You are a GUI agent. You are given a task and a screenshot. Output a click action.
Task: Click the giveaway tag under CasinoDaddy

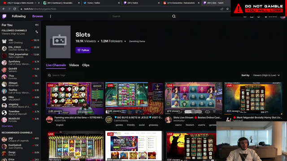[153, 125]
